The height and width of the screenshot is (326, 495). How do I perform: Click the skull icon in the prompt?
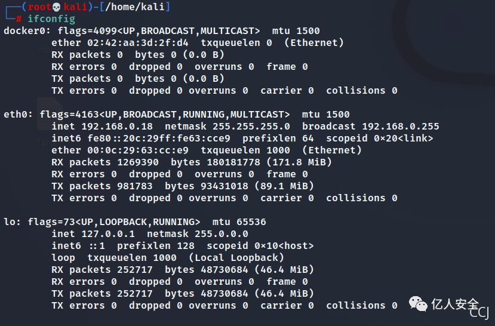click(x=56, y=7)
